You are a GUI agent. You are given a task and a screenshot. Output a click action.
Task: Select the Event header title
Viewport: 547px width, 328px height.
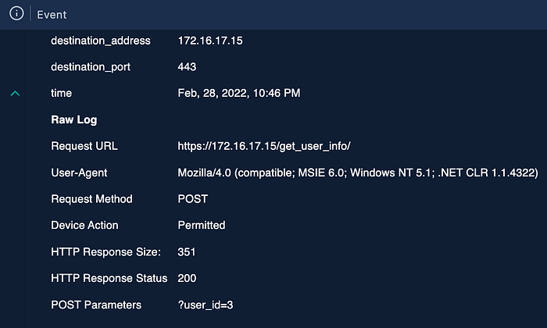[x=52, y=15]
